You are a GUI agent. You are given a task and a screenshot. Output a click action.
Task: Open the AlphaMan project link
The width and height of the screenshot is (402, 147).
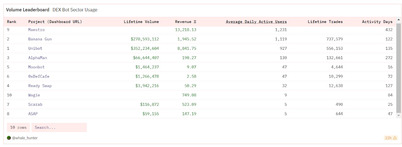(38, 58)
